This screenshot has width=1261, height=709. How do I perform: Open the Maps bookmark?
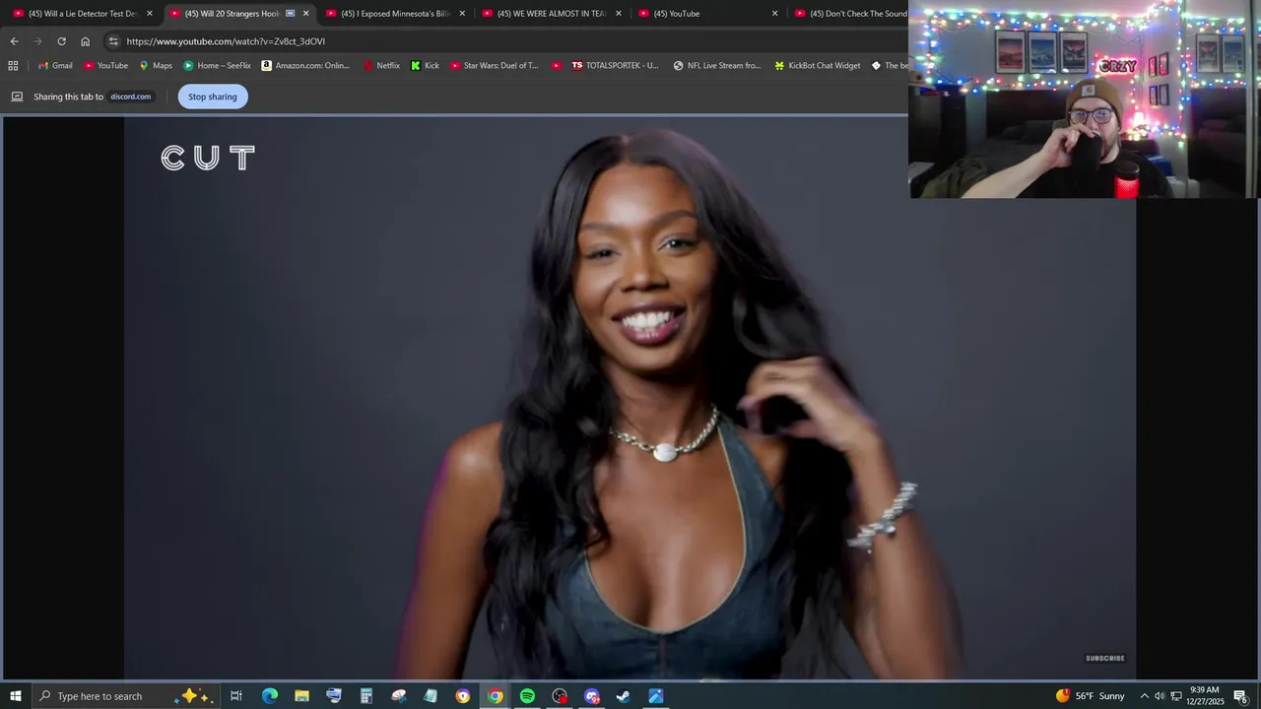coord(156,66)
